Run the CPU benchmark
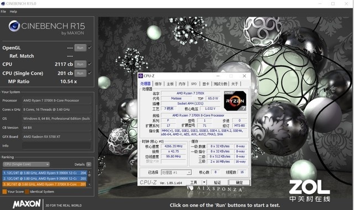 [x=80, y=64]
